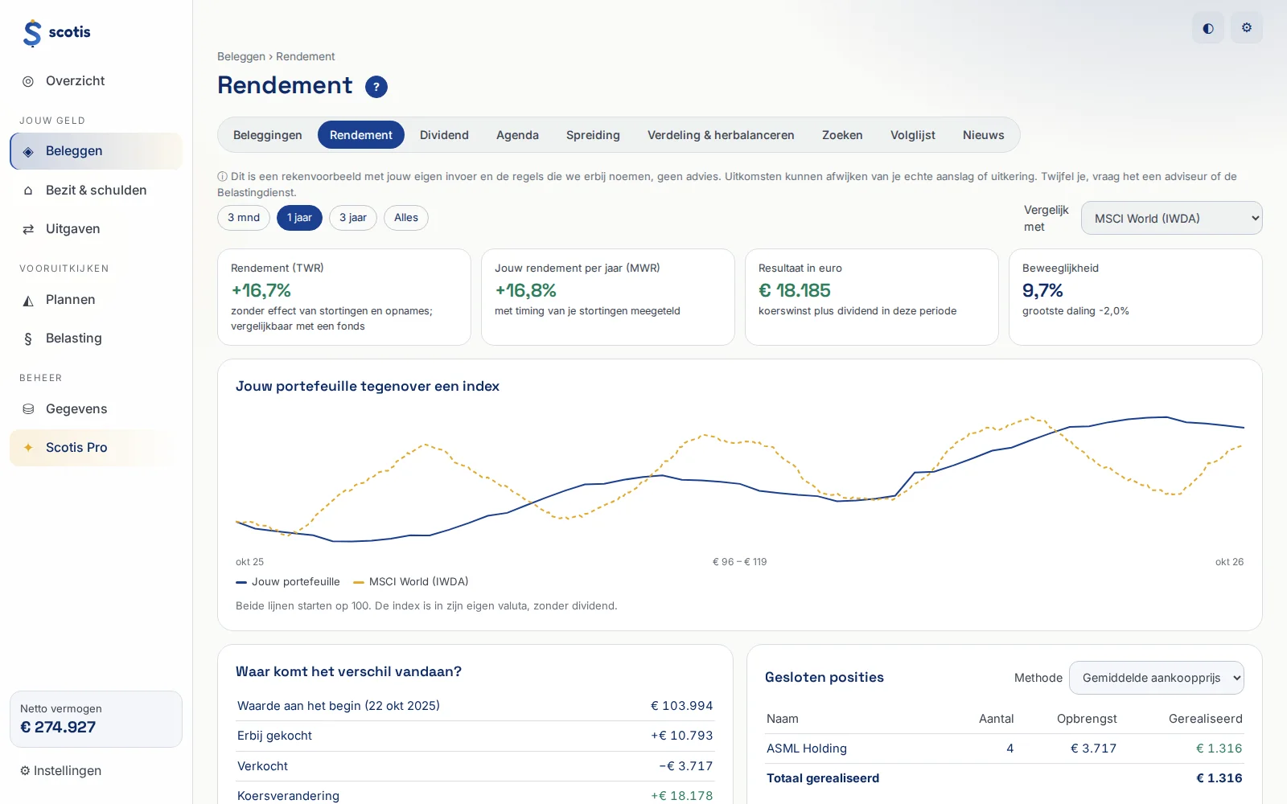The width and height of the screenshot is (1287, 804).
Task: Open settings via the top-right gear icon
Action: coord(1247,28)
